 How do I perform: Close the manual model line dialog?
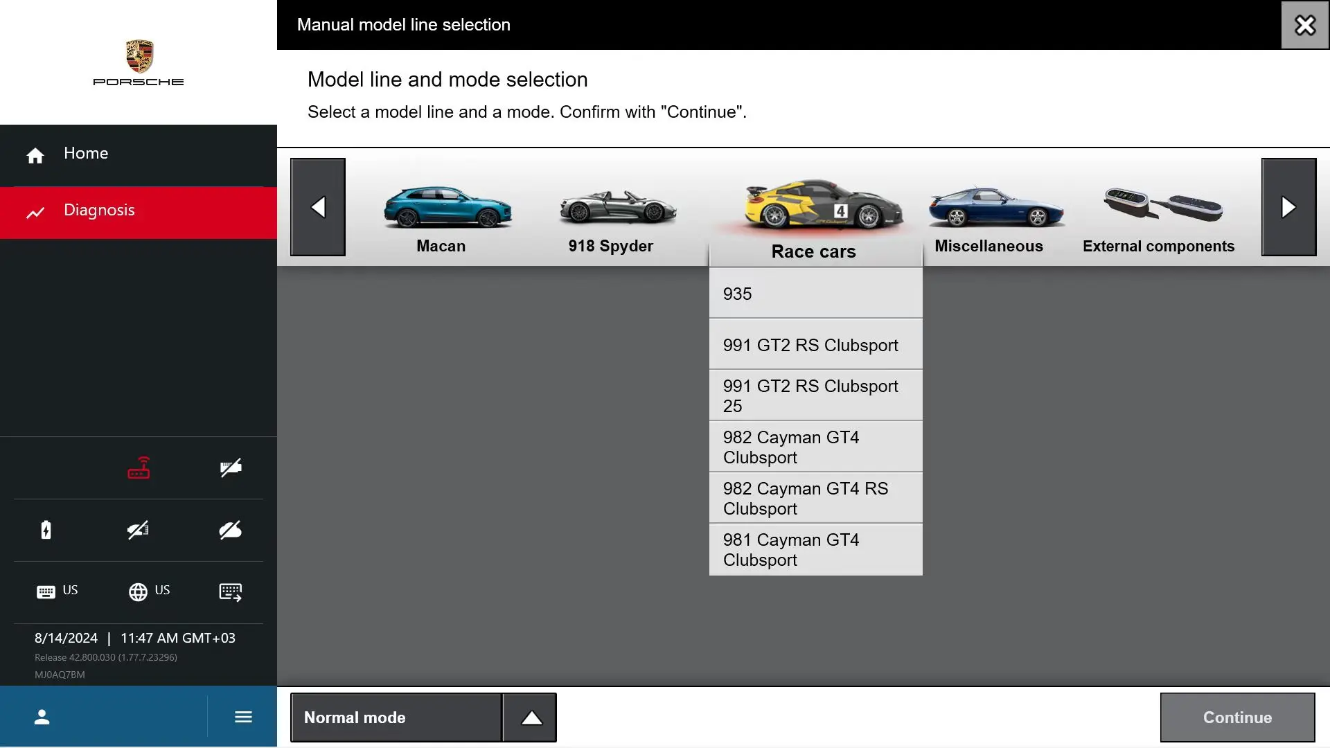1305,25
